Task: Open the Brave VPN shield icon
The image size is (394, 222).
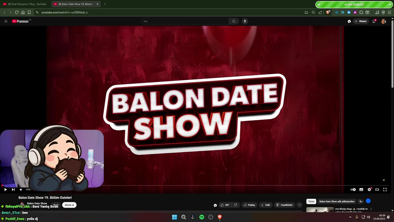Action: (x=383, y=12)
